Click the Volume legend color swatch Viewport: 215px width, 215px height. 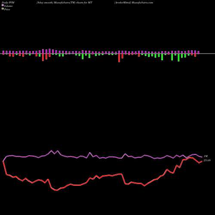tap(3, 5)
